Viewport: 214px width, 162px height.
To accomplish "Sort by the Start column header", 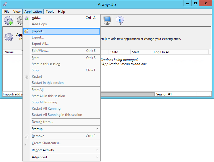I will [141, 52].
